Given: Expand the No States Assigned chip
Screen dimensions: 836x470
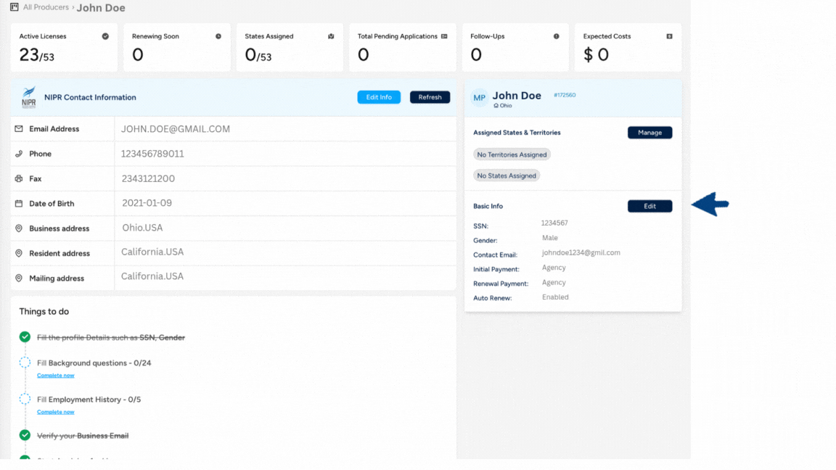Looking at the screenshot, I should (507, 175).
